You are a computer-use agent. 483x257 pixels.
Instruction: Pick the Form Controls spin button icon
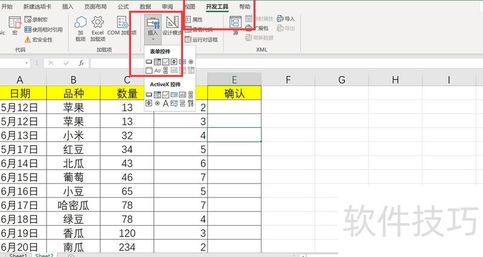(x=174, y=62)
